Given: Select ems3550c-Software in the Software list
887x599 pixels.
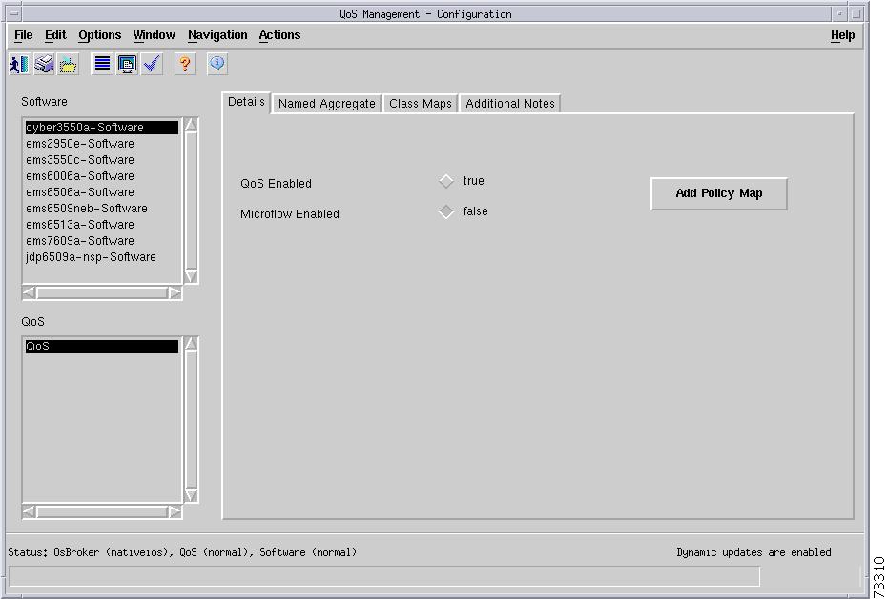Looking at the screenshot, I should 102,160.
